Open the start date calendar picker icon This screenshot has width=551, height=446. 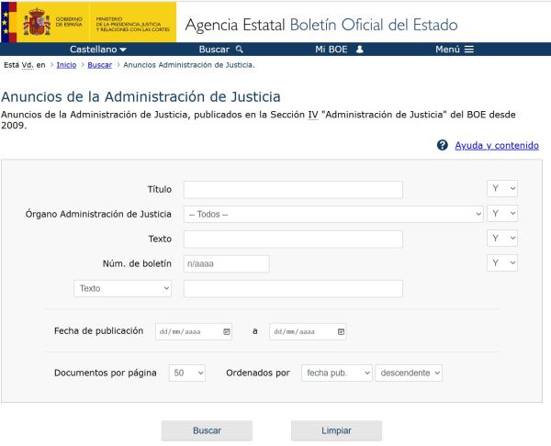coord(227,331)
